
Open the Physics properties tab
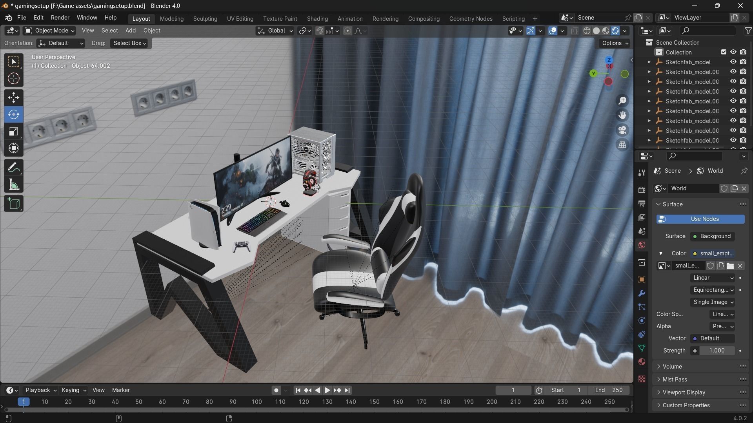642,321
